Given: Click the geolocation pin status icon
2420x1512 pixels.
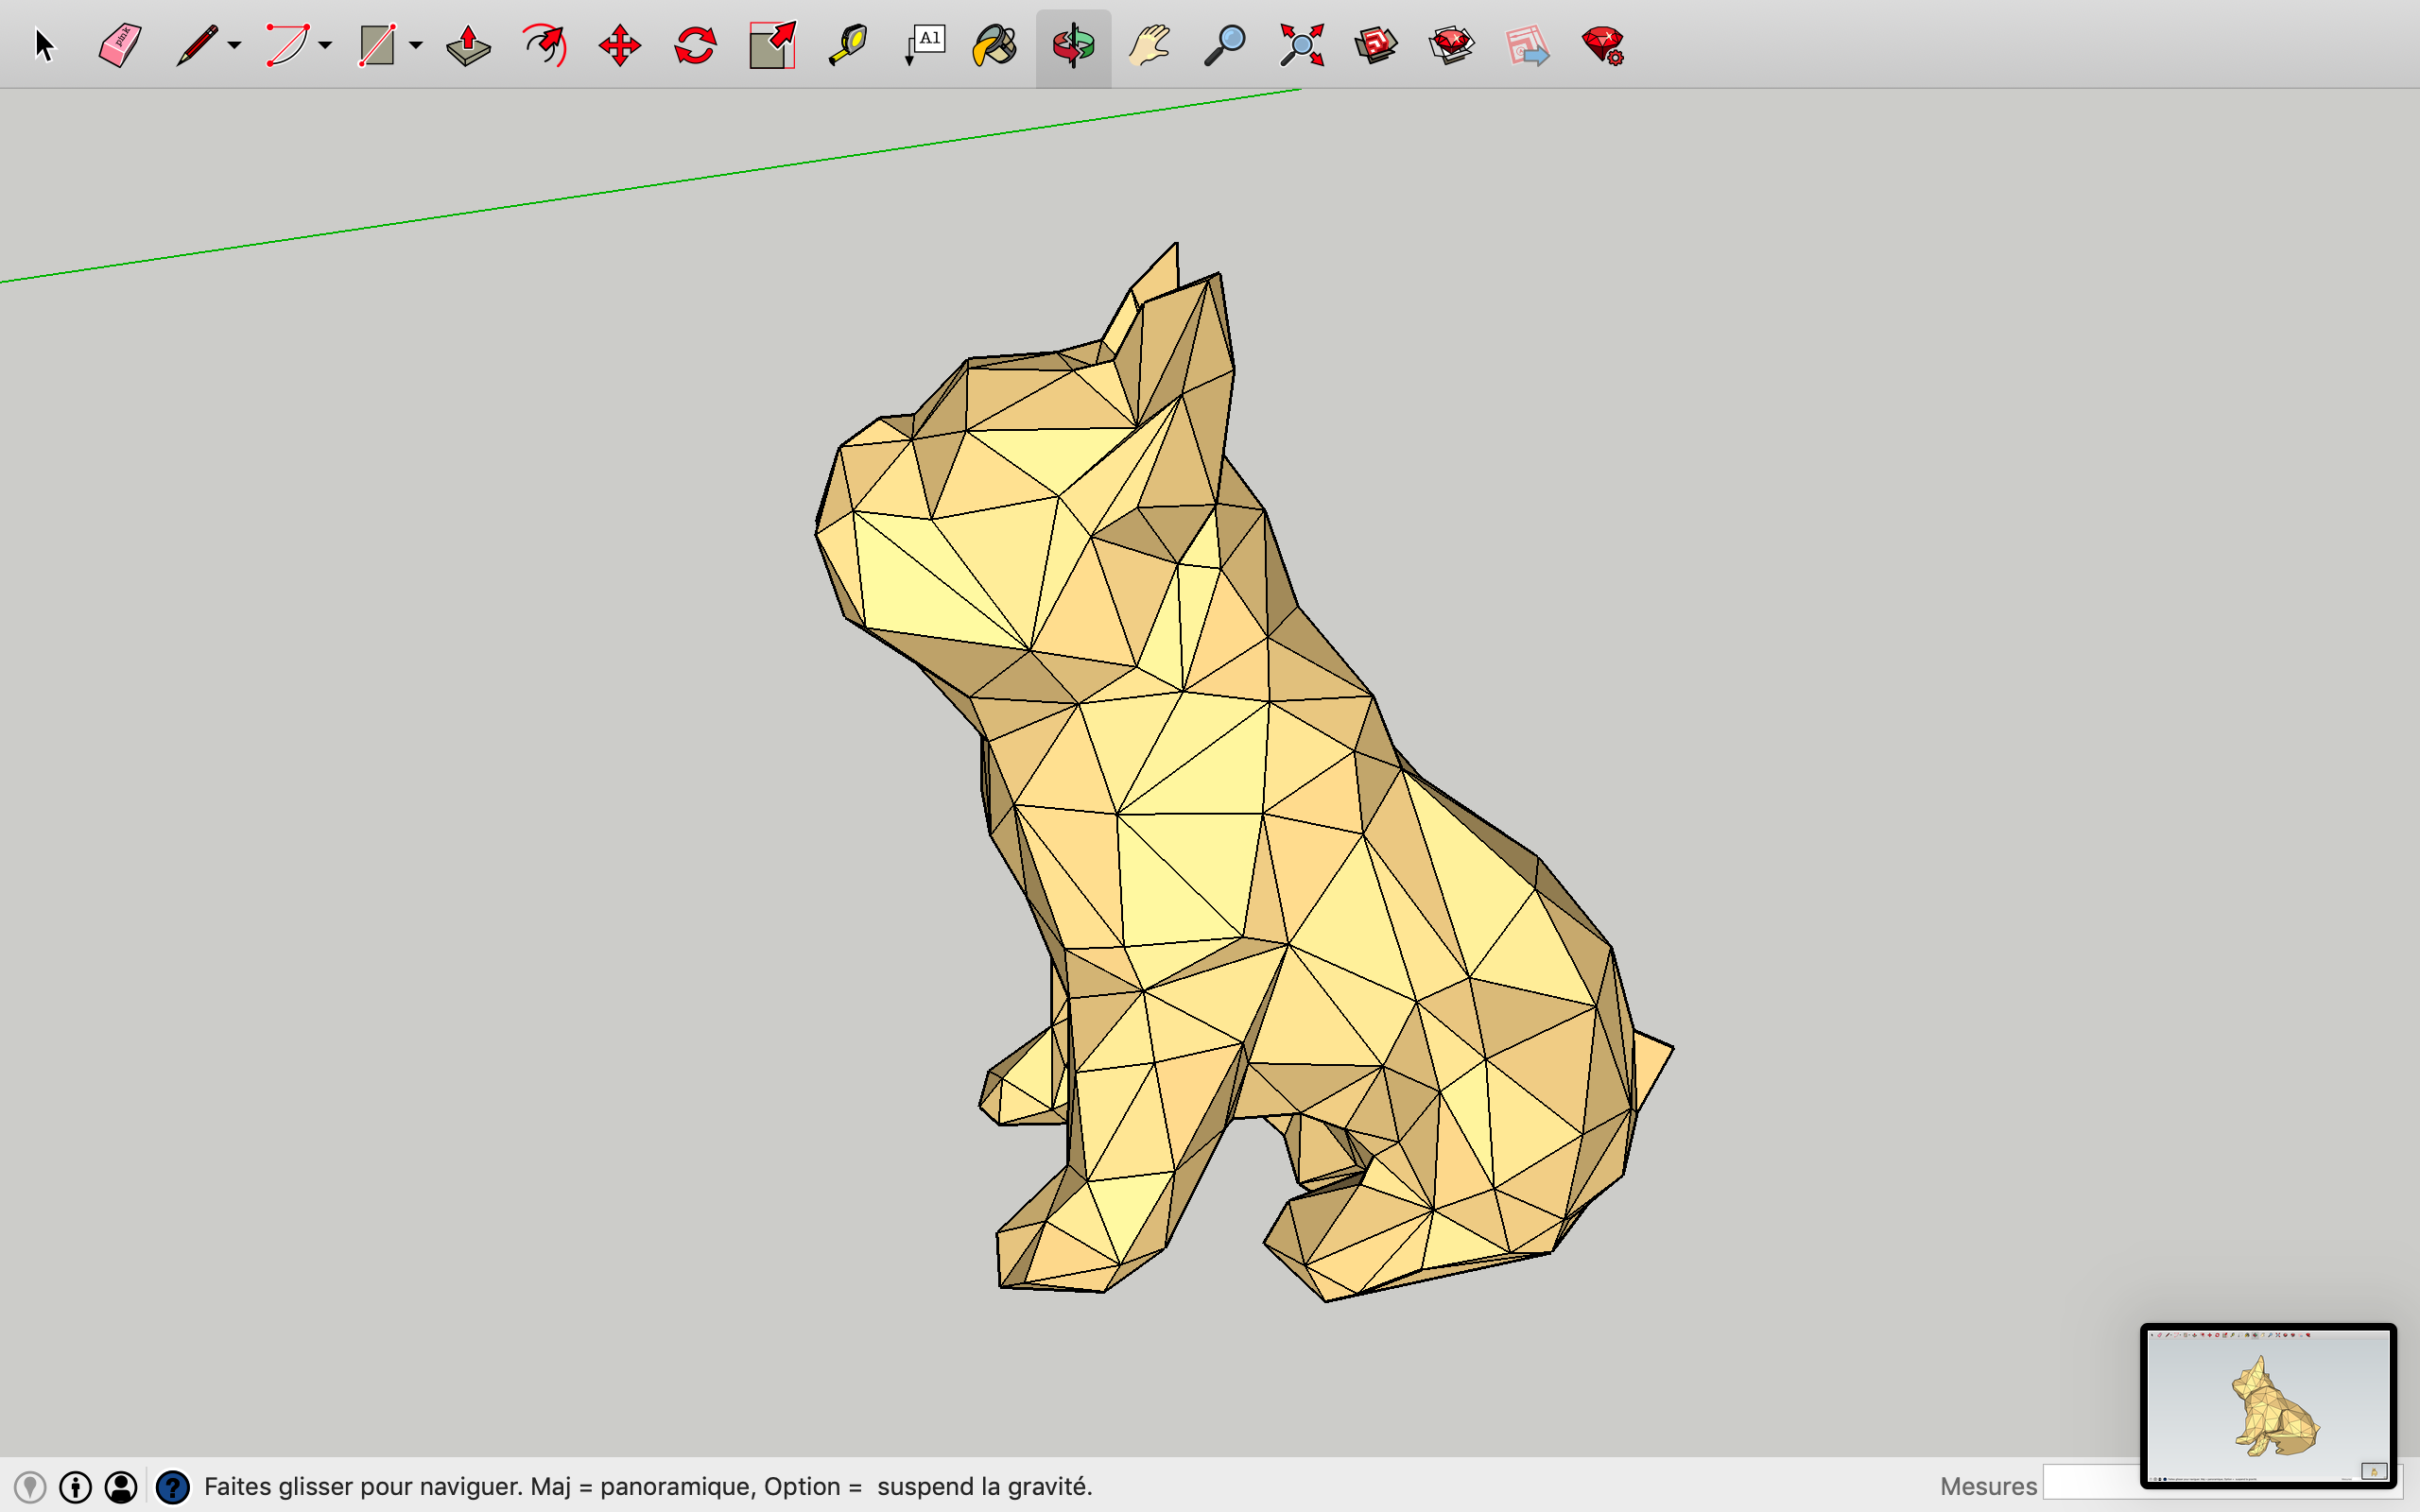Looking at the screenshot, I should (x=30, y=1487).
